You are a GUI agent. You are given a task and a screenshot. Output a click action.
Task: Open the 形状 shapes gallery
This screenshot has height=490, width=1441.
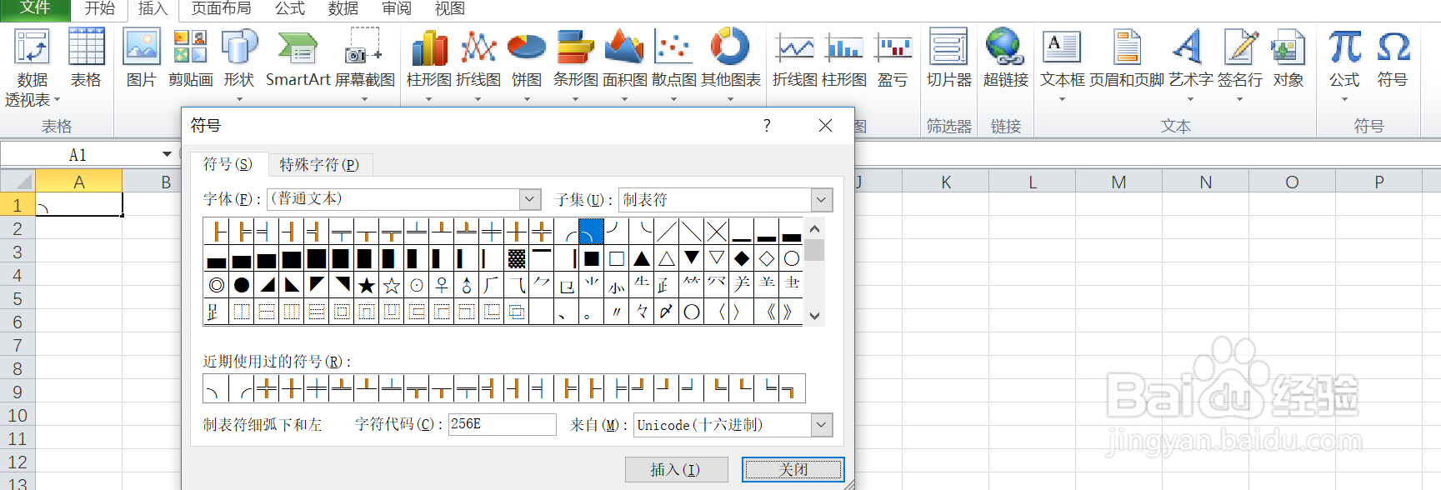click(239, 58)
